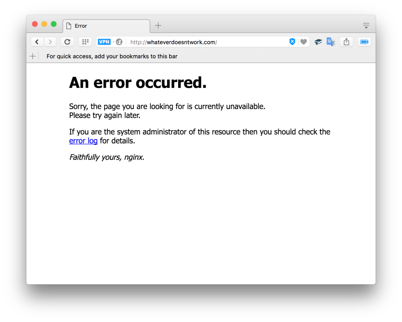The image size is (402, 322).
Task: Select the Error tab
Action: [x=106, y=26]
